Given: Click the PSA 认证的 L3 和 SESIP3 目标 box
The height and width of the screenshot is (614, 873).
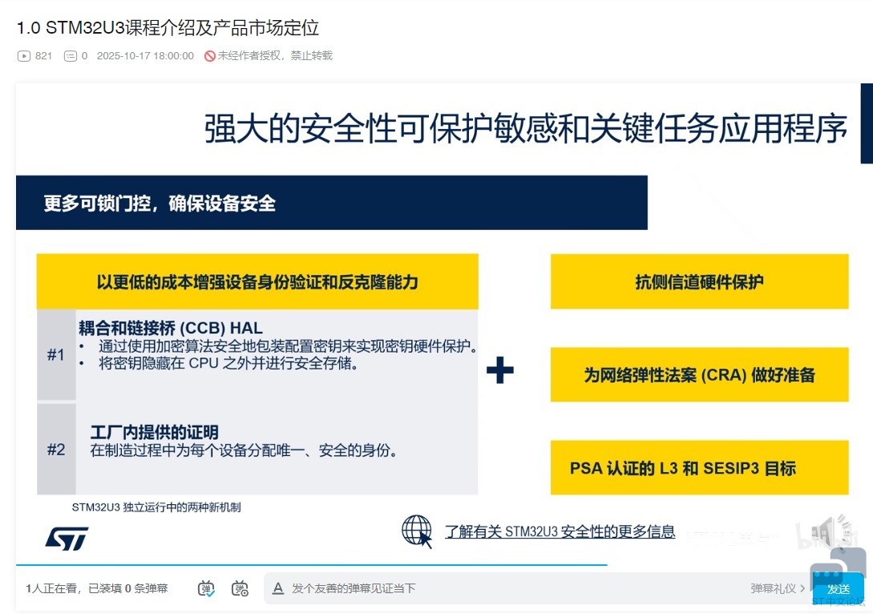Looking at the screenshot, I should click(x=699, y=467).
